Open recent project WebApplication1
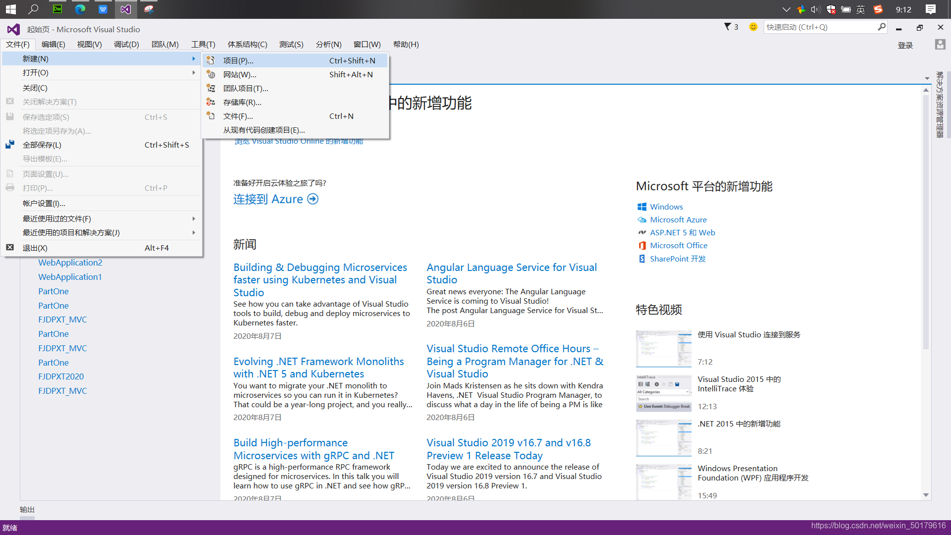951x535 pixels. (70, 276)
